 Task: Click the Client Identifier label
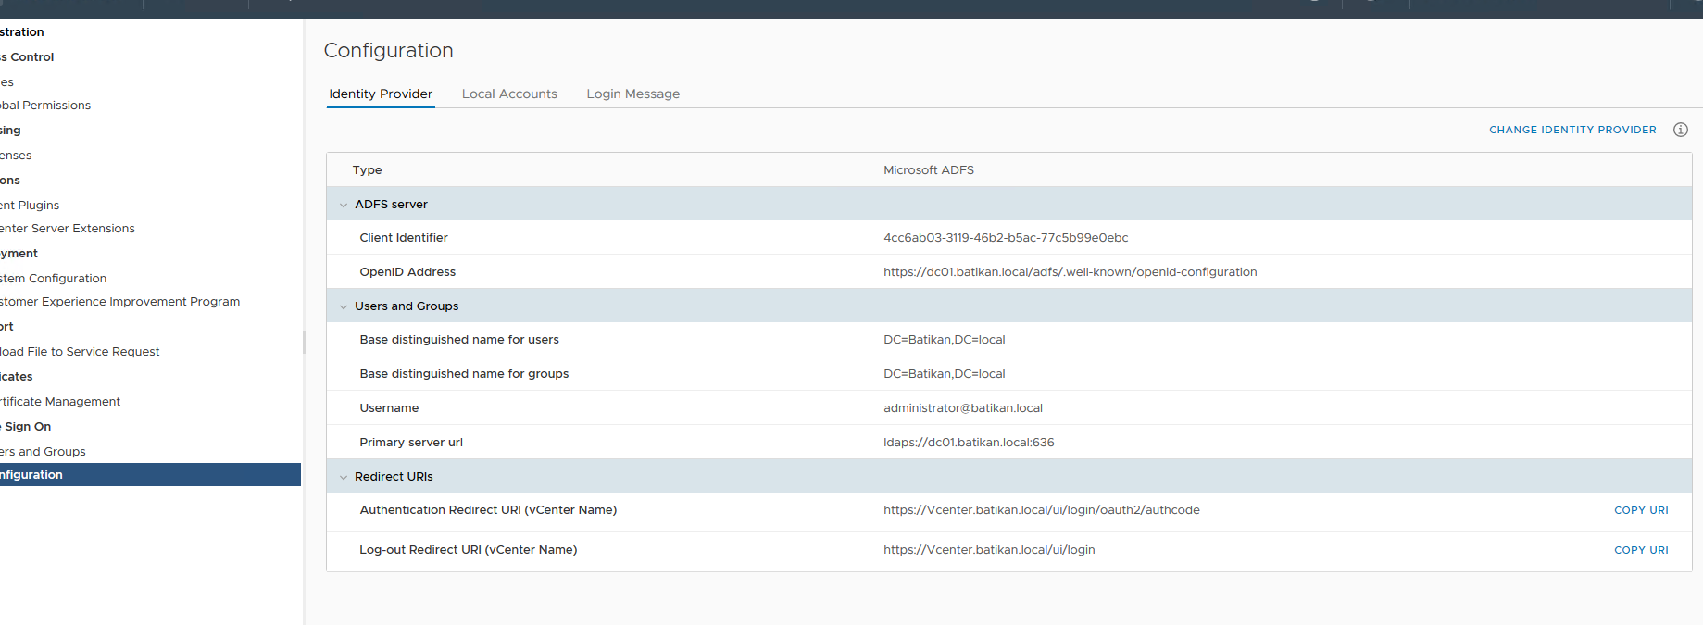point(404,238)
